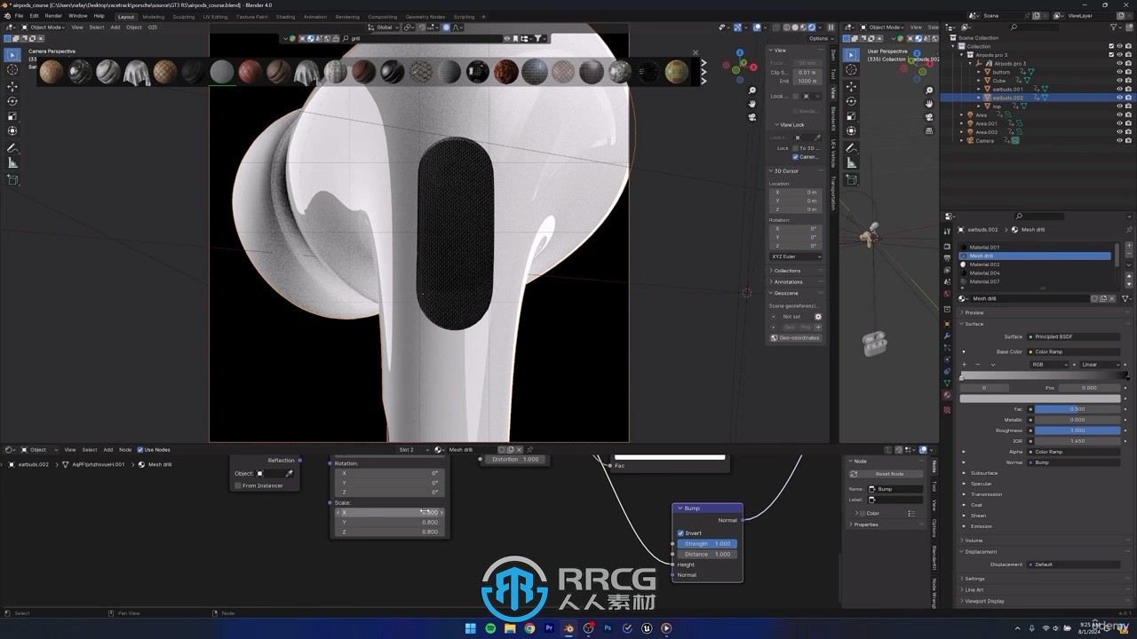Open Spotify from the Windows taskbar
Image resolution: width=1137 pixels, height=639 pixels.
tap(490, 628)
